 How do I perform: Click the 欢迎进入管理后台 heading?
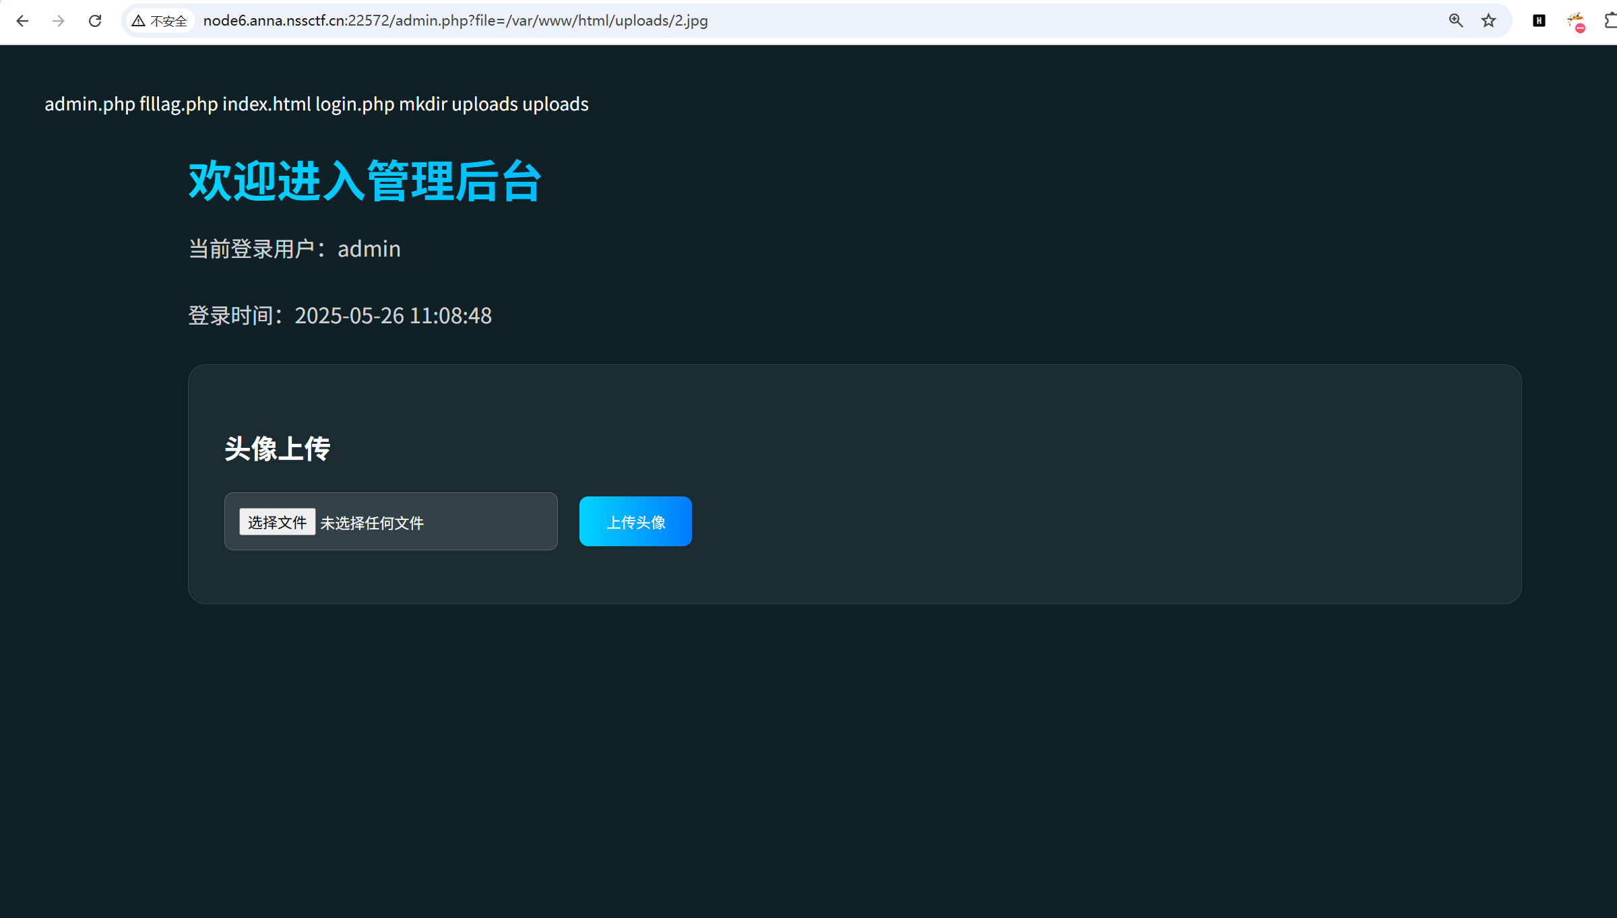click(364, 181)
